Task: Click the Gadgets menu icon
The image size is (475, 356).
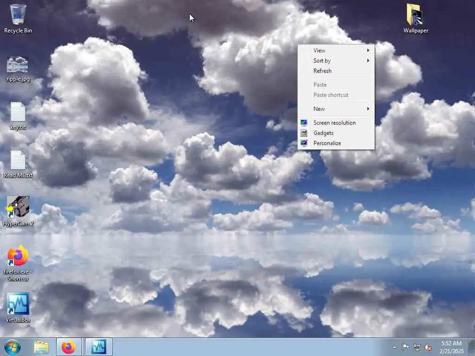Action: point(304,133)
